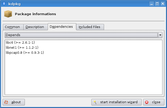Click the cardboard package box icon
The height and width of the screenshot is (108, 167).
pyautogui.click(x=8, y=14)
